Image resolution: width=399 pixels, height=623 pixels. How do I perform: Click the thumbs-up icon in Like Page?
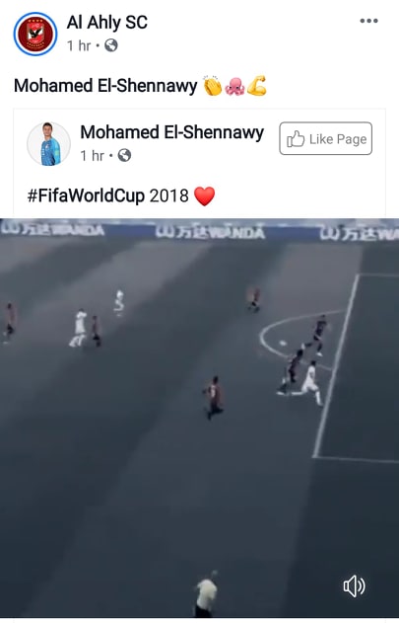coord(296,139)
